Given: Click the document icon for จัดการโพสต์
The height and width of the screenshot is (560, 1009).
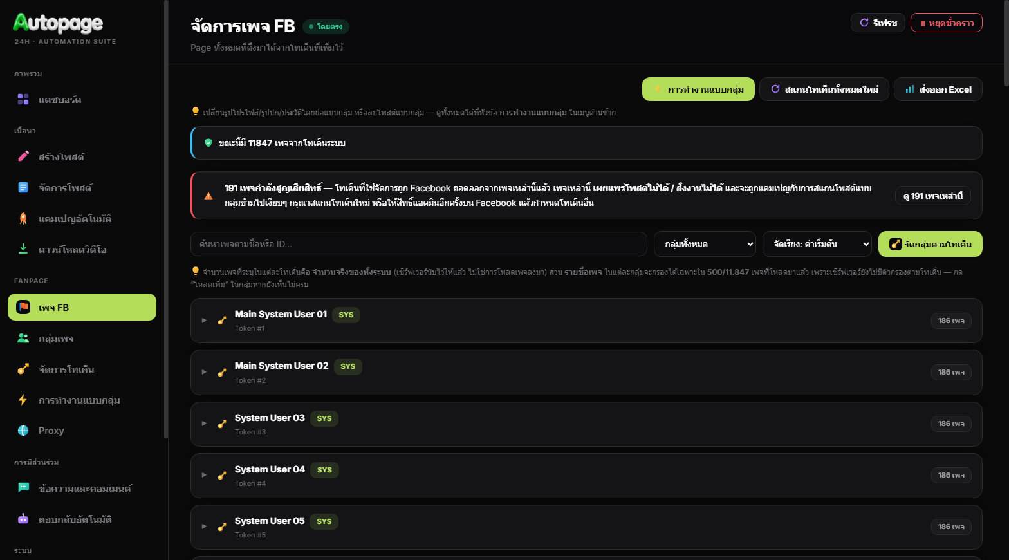Looking at the screenshot, I should point(23,187).
